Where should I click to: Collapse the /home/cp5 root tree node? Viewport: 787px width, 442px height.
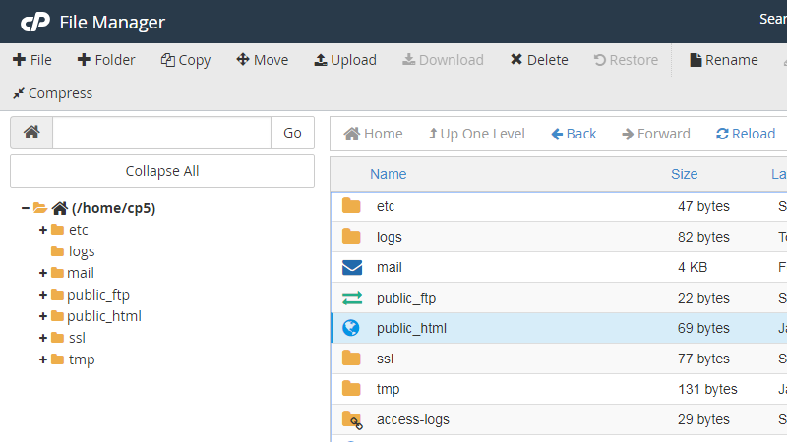(26, 208)
